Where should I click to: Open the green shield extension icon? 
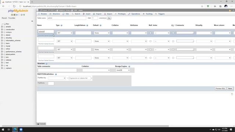pos(208,6)
